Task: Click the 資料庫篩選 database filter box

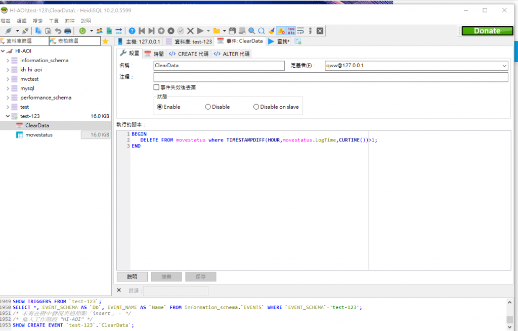Action: 24,41
